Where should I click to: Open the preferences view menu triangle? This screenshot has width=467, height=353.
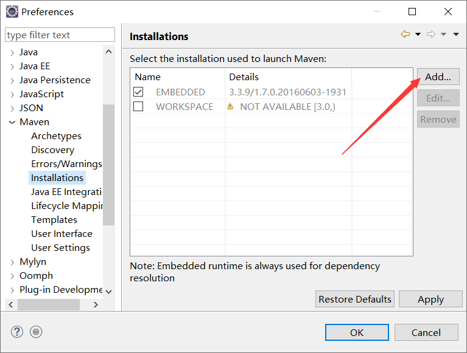click(456, 34)
